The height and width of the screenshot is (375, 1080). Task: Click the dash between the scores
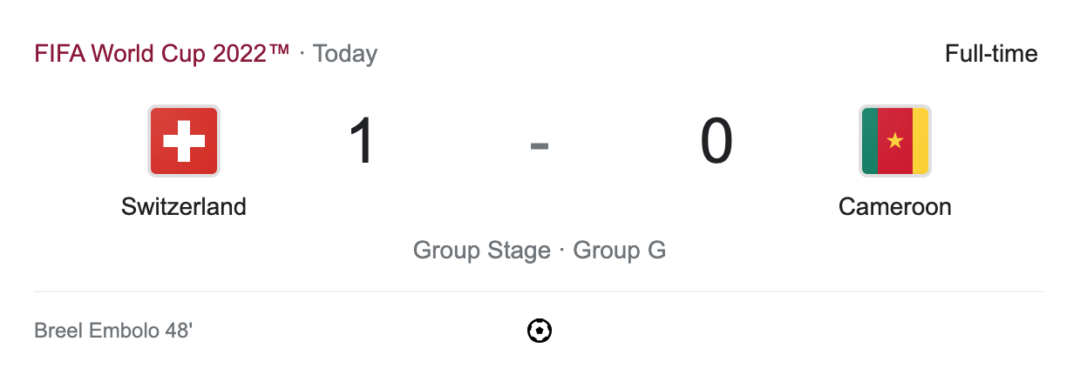click(540, 145)
